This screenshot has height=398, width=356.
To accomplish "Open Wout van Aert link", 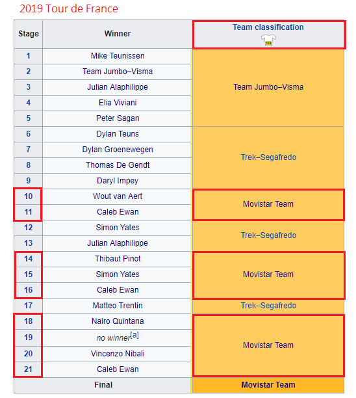I will tap(118, 196).
